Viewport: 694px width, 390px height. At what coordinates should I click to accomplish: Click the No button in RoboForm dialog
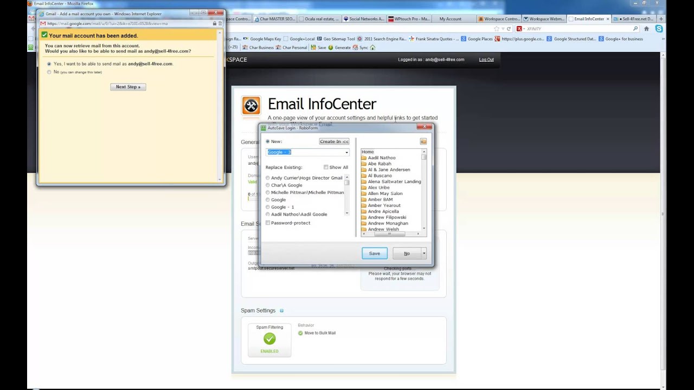click(407, 253)
